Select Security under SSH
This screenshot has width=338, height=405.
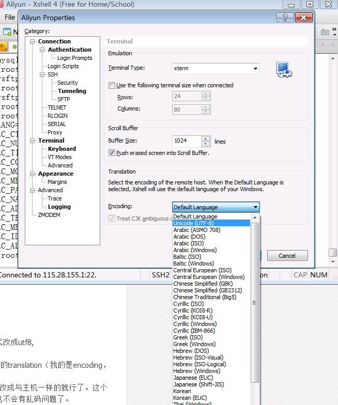pos(67,83)
